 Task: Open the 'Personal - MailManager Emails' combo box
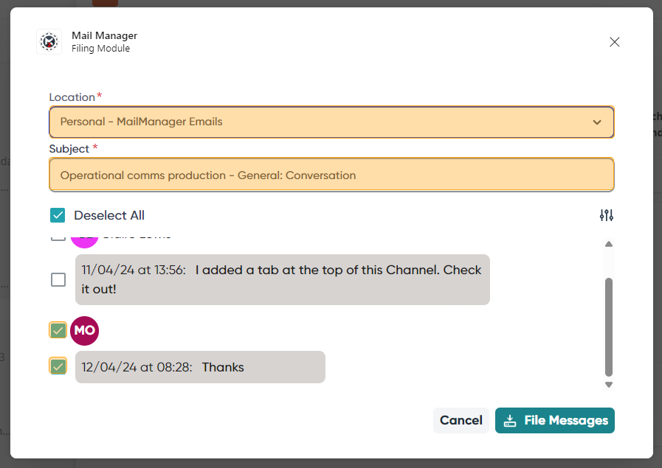317,122
